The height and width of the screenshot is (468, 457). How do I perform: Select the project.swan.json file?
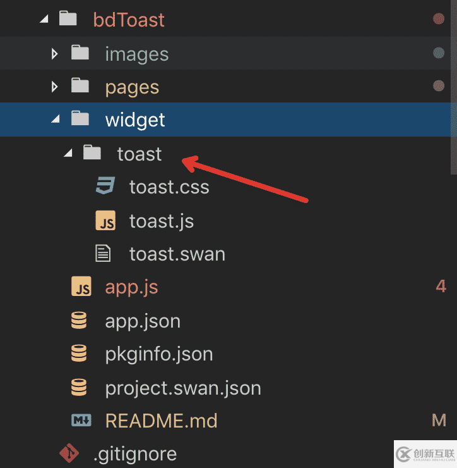pos(183,388)
